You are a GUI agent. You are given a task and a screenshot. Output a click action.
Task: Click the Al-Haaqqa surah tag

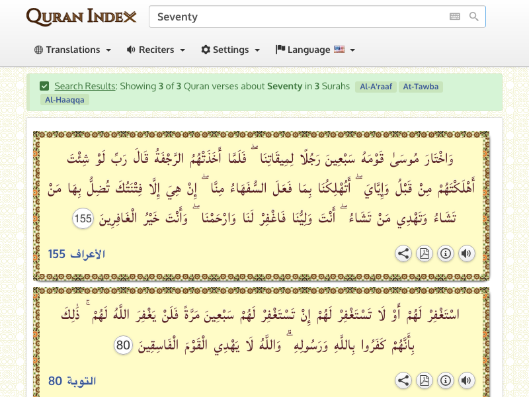pos(64,100)
